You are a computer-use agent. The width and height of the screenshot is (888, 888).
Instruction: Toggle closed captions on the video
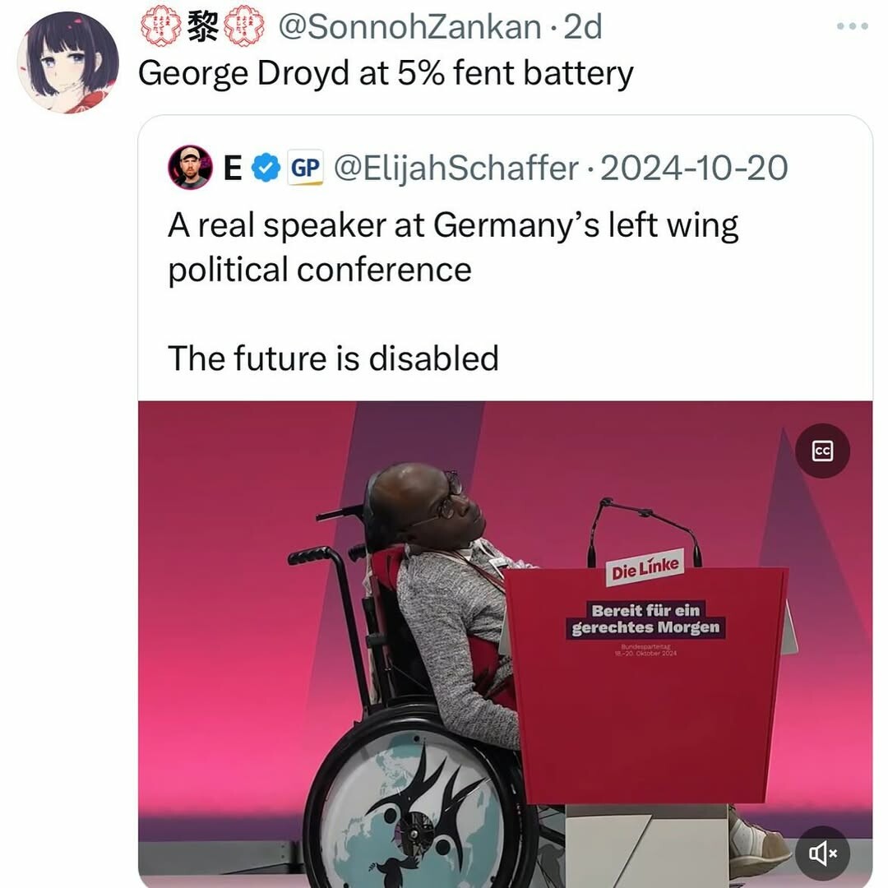[822, 451]
